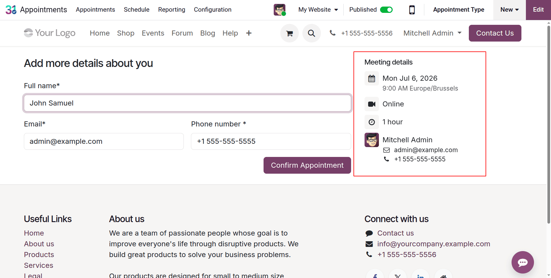Click Mitchell Admin's avatar in Meeting details
551x278 pixels.
click(x=372, y=140)
